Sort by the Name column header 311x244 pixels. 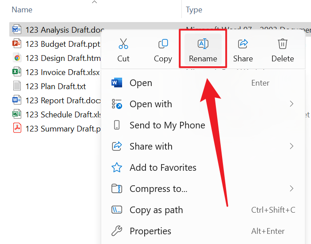pyautogui.click(x=22, y=9)
